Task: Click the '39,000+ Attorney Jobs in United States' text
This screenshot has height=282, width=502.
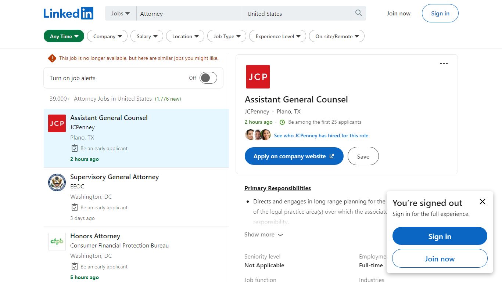Action: click(101, 99)
